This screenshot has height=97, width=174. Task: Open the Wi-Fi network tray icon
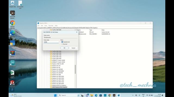(147, 95)
